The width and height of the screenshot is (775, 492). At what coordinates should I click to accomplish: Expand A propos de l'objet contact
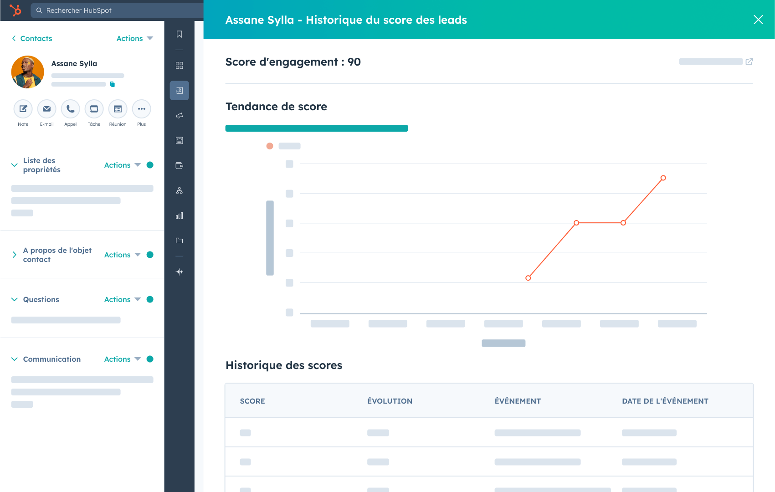15,255
